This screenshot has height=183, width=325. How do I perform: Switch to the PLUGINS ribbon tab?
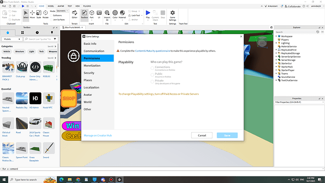pos(87,6)
